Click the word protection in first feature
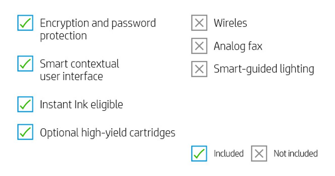335x176 pixels. click(63, 36)
